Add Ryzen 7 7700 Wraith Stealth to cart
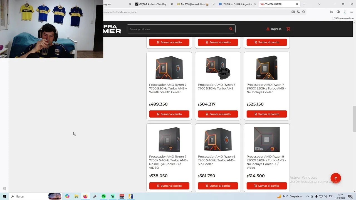Image resolution: width=356 pixels, height=200 pixels. (169, 114)
